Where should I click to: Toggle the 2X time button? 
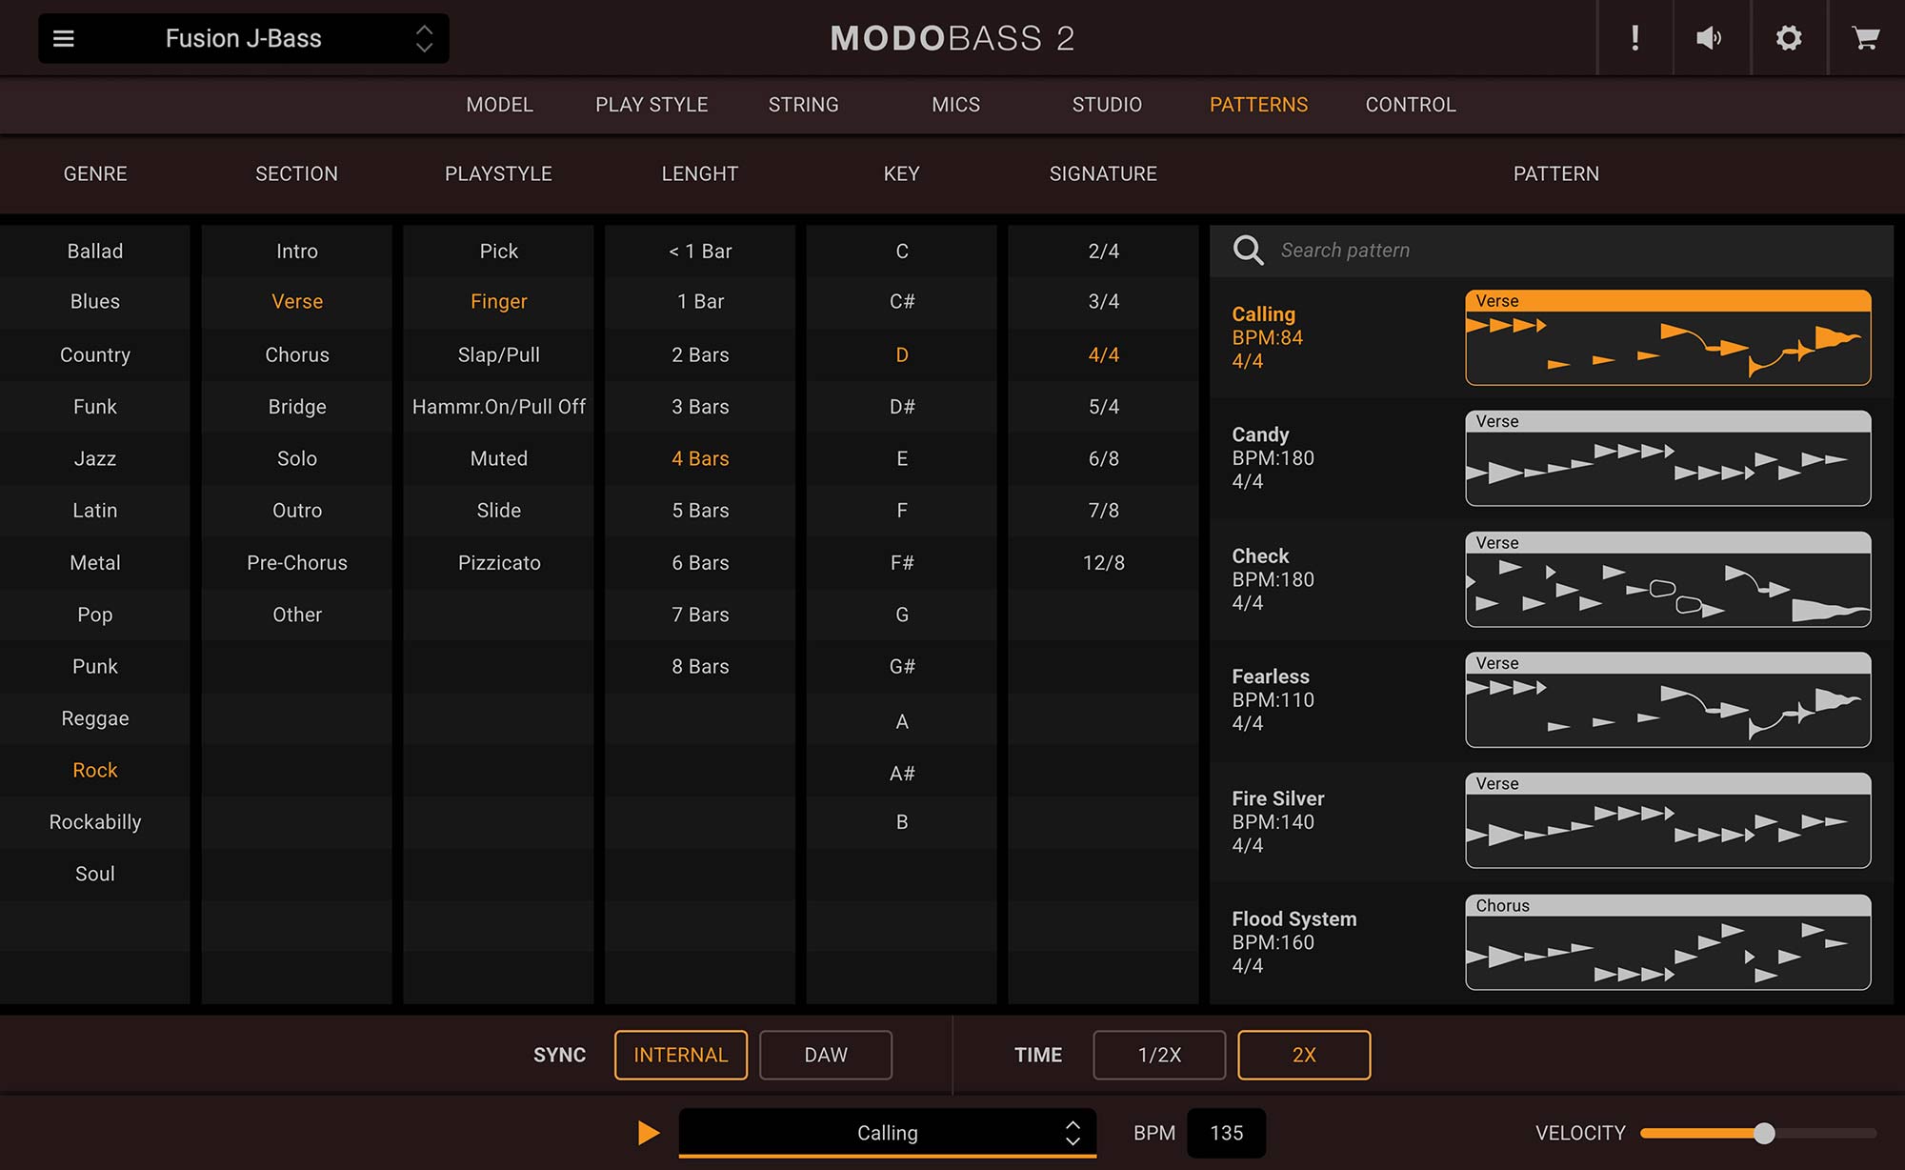point(1303,1055)
